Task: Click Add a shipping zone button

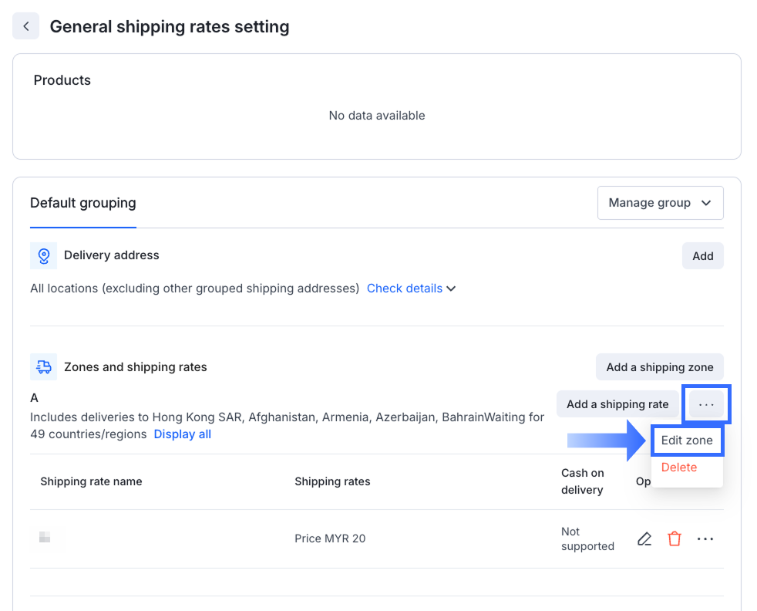Action: (x=659, y=367)
